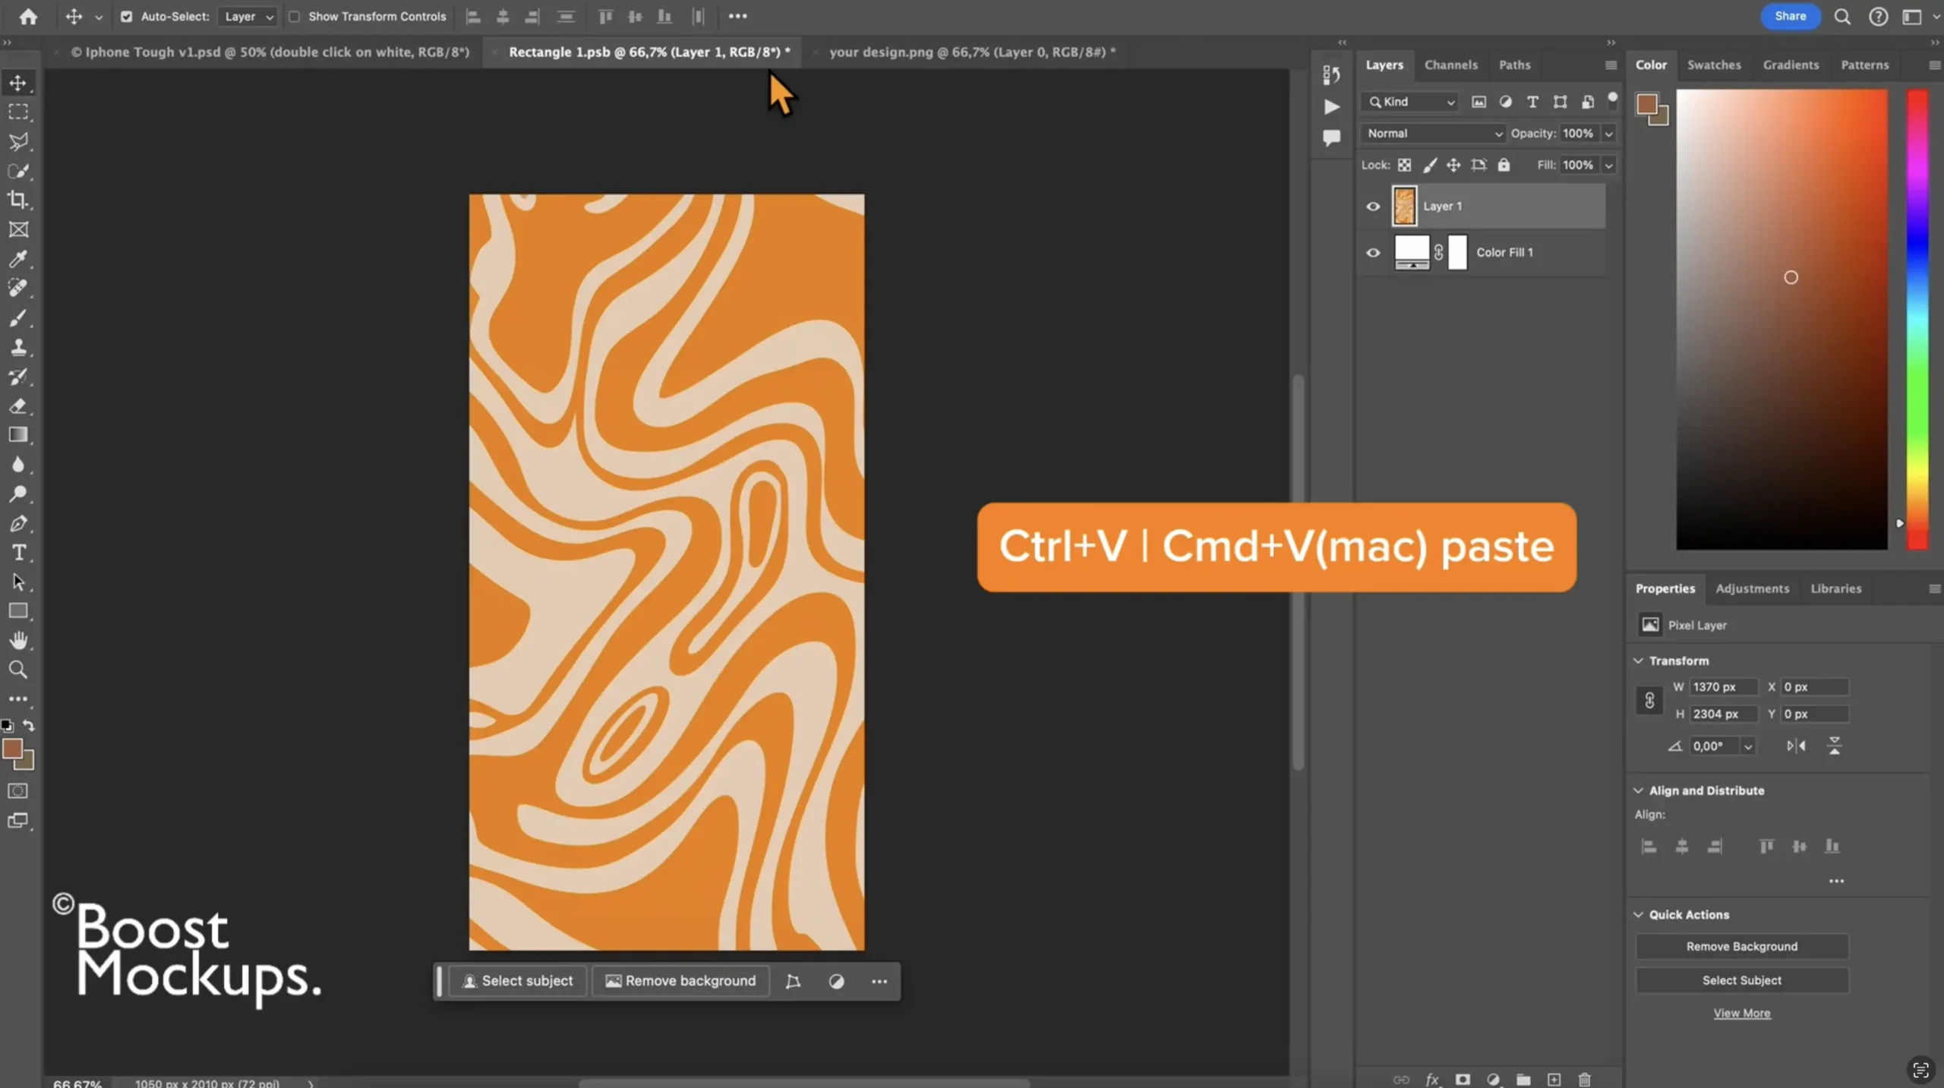This screenshot has height=1088, width=1944.
Task: Select the Rectangle shape tool
Action: tap(18, 611)
